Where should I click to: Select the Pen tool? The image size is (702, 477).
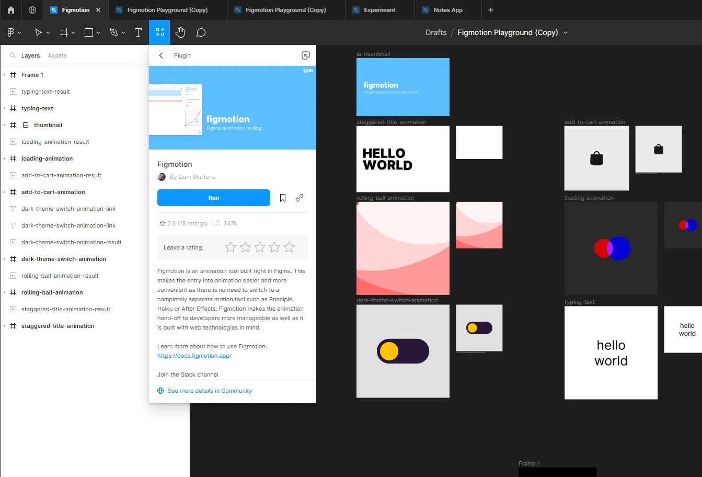pyautogui.click(x=114, y=32)
